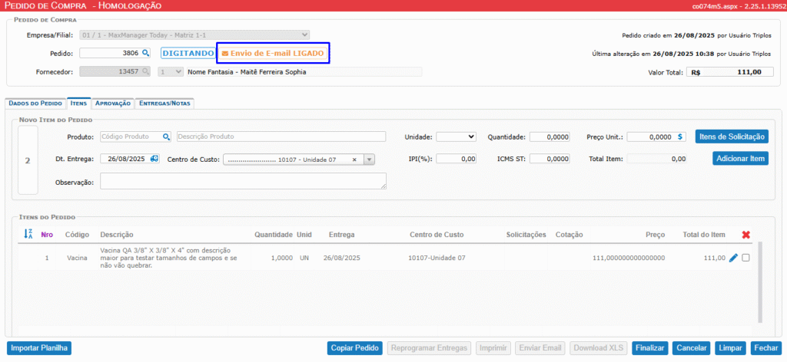The width and height of the screenshot is (787, 362).
Task: Click the magnifier icon in Pedido field
Action: (x=145, y=53)
